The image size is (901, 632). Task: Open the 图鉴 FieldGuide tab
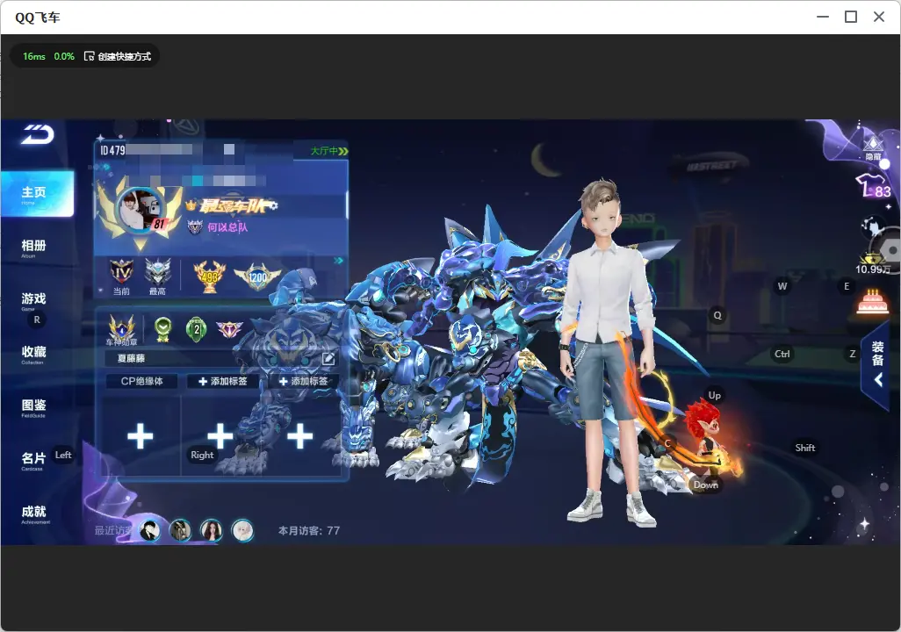[34, 407]
